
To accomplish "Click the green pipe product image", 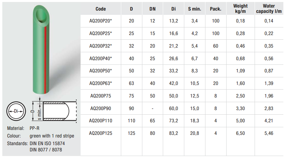I will pos(41,50).
